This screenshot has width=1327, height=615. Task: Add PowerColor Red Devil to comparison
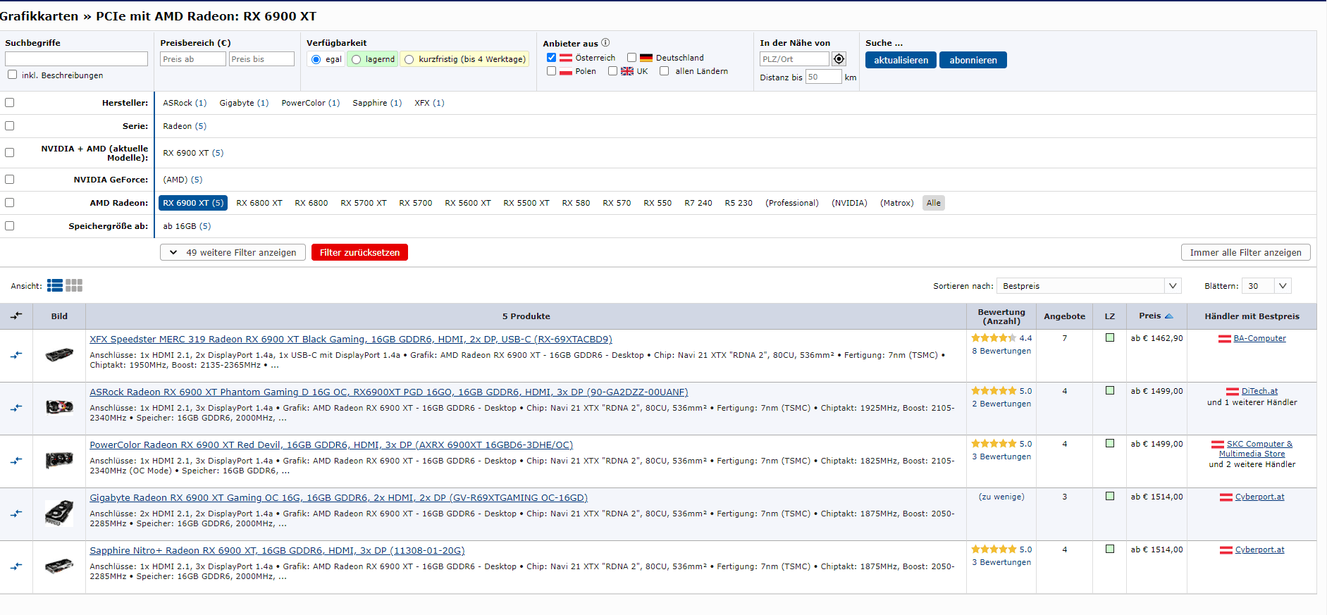(x=16, y=461)
